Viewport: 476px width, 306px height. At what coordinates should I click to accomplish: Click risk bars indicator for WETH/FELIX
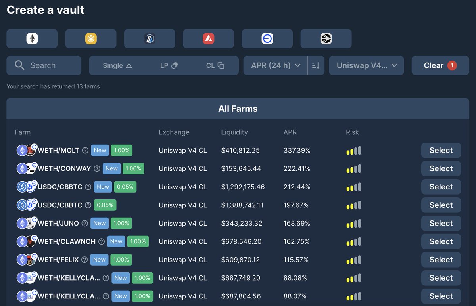pos(353,260)
